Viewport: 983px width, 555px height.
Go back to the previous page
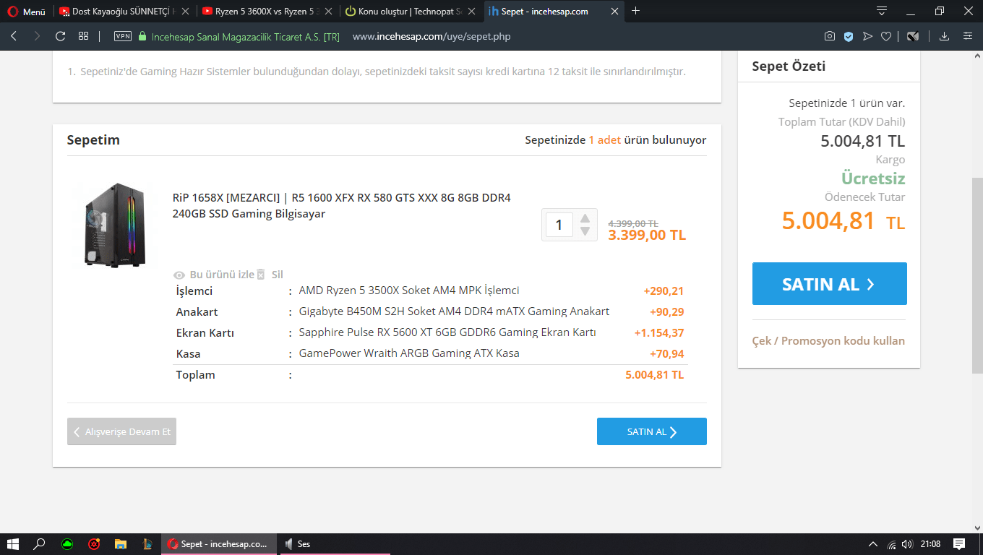[x=14, y=36]
